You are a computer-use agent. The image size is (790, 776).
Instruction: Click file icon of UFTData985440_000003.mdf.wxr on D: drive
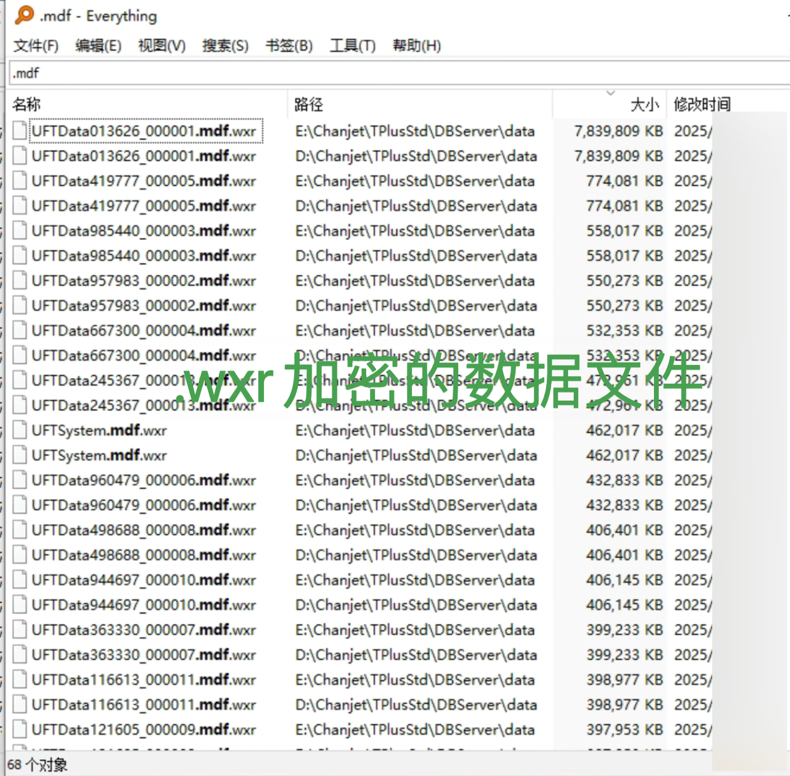coord(20,256)
